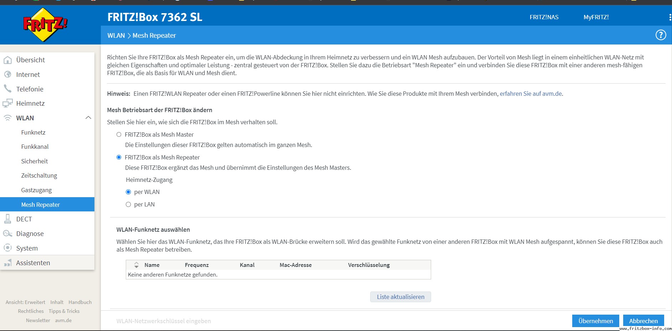Screen dimensions: 672x331
Task: Click Liste aktualisieren button
Action: point(400,297)
